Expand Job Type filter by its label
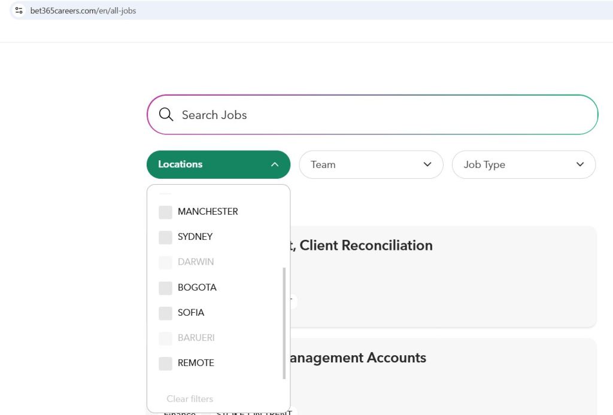 click(x=484, y=164)
